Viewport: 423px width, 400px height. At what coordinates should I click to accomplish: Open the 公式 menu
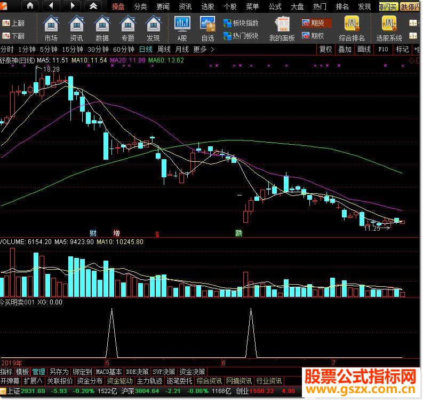point(275,6)
